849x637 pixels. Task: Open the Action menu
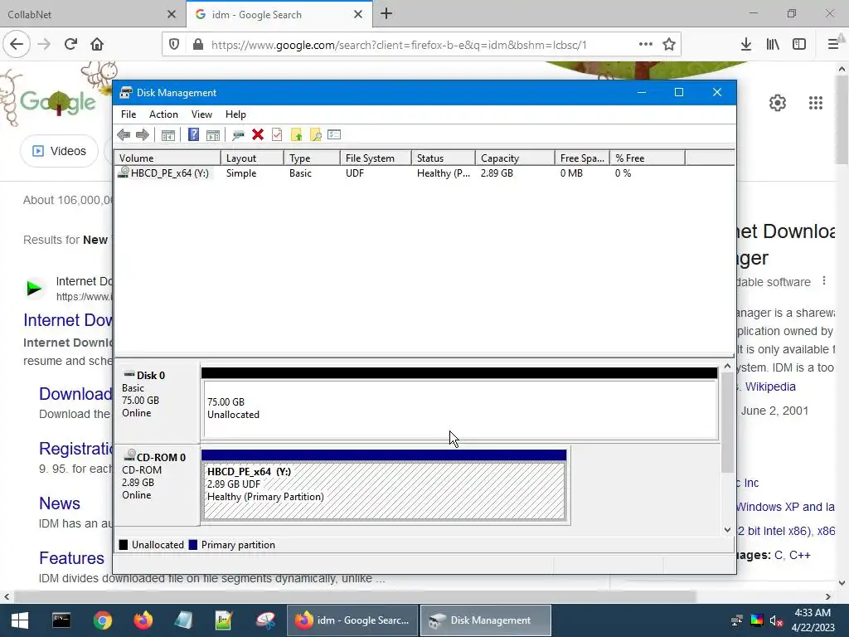(163, 114)
